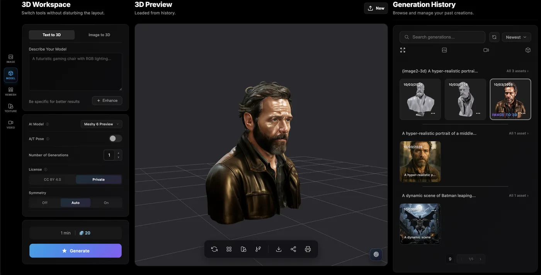Image resolution: width=541 pixels, height=275 pixels.
Task: Toggle the A/T Pose switch
Action: click(116, 138)
